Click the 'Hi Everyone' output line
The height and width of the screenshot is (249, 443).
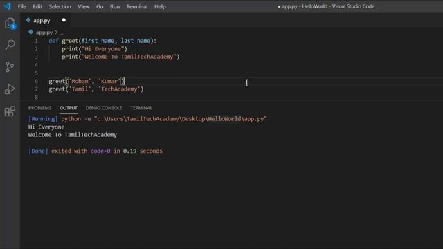pyautogui.click(x=46, y=127)
